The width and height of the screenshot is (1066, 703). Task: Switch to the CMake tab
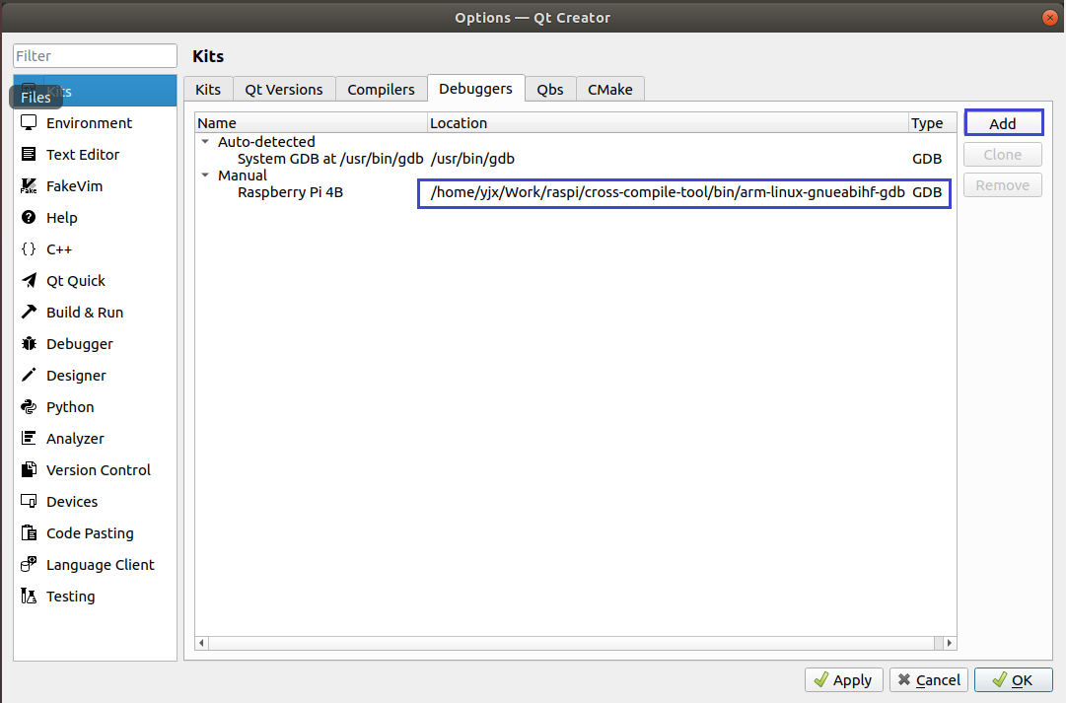click(609, 89)
